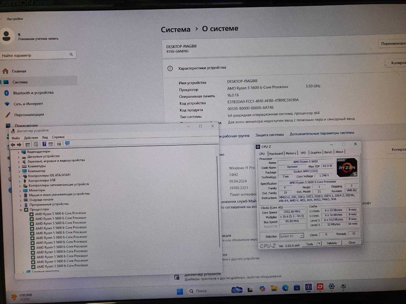406x304 pixels.
Task: Expand the Программные устройства node
Action: 21,205
